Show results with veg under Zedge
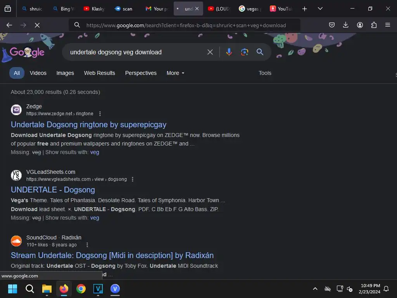The height and width of the screenshot is (298, 397). pos(95,152)
